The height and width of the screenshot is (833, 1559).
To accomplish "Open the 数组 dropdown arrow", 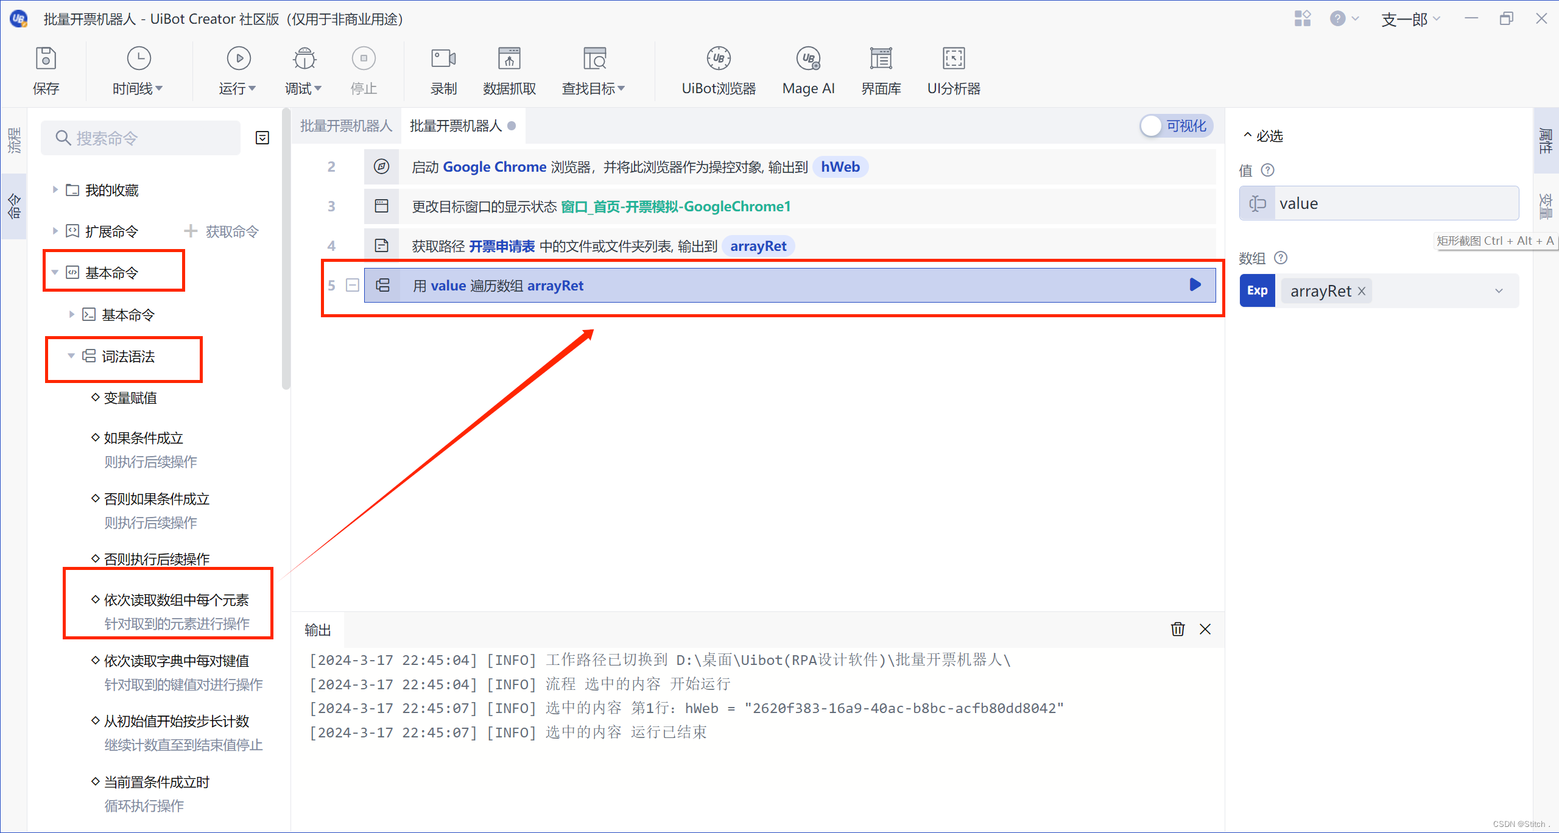I will pos(1499,291).
